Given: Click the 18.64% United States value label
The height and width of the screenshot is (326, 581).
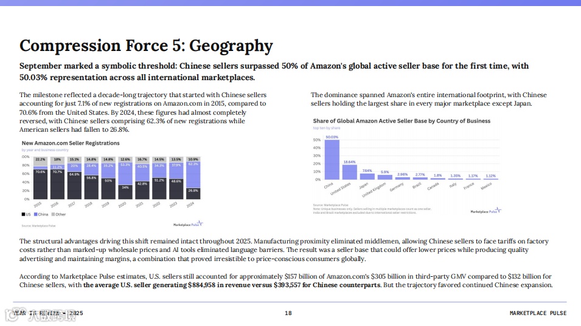Looking at the screenshot, I should point(349,162).
